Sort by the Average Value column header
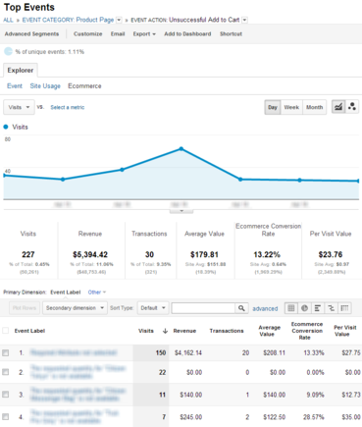Screen dimensions: 362x427 (x=270, y=331)
